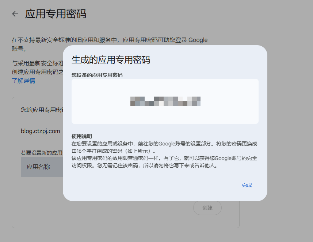This screenshot has height=242, width=313.
Task: Click the 应用专用密码 page title
Action: [56, 14]
